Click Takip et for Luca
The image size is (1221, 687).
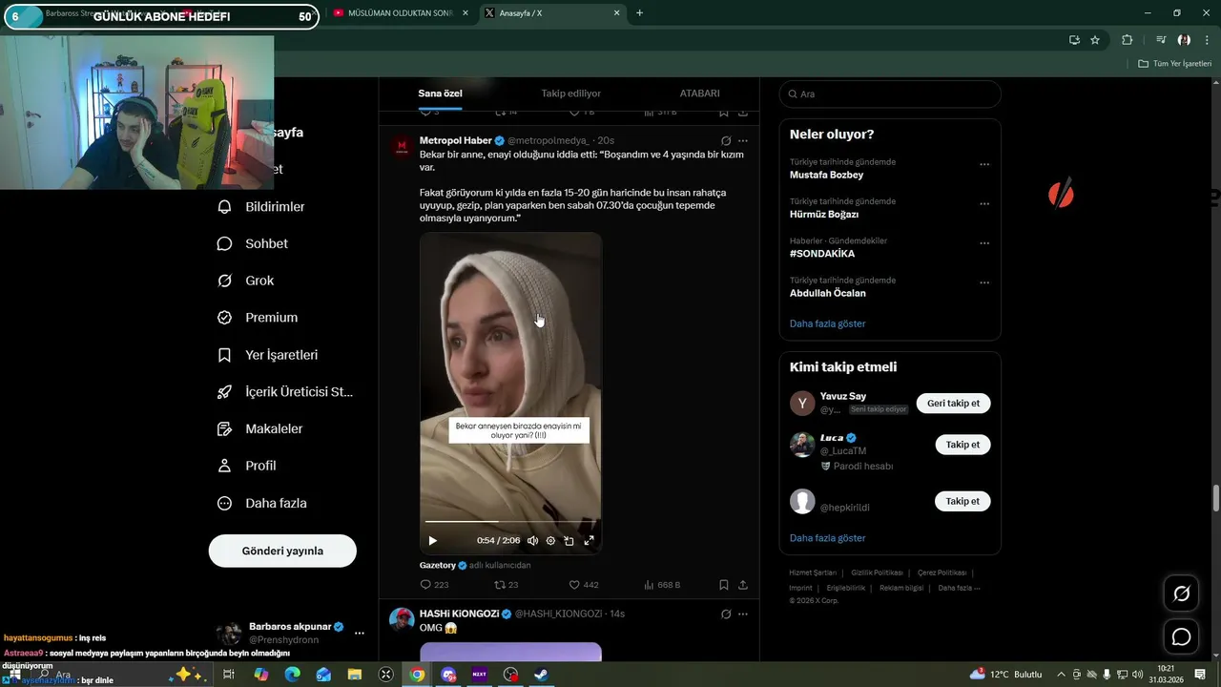[962, 445]
